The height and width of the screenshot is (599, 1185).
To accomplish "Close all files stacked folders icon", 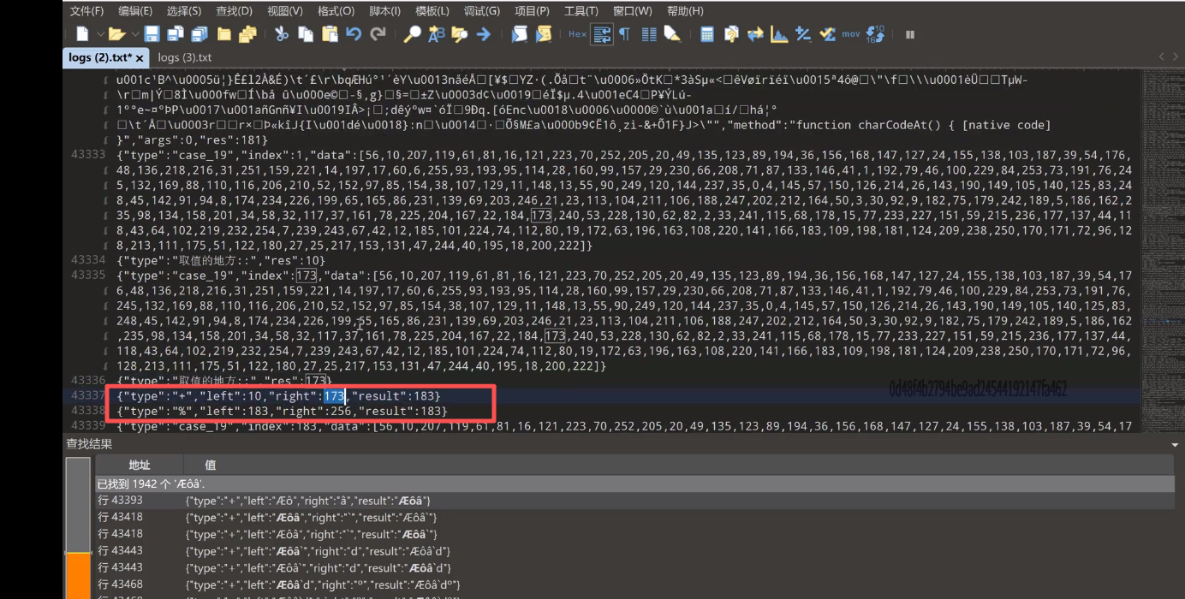I will pyautogui.click(x=248, y=34).
